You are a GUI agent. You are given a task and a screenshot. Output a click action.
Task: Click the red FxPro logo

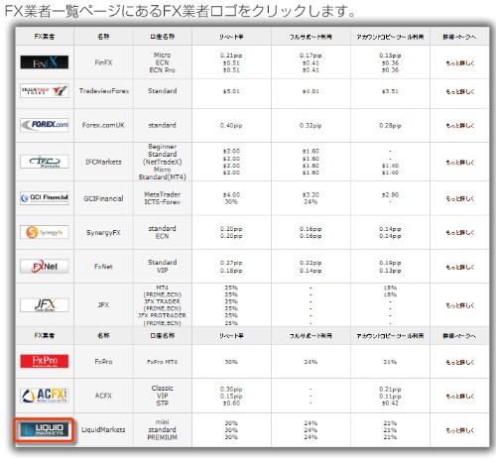click(x=45, y=361)
